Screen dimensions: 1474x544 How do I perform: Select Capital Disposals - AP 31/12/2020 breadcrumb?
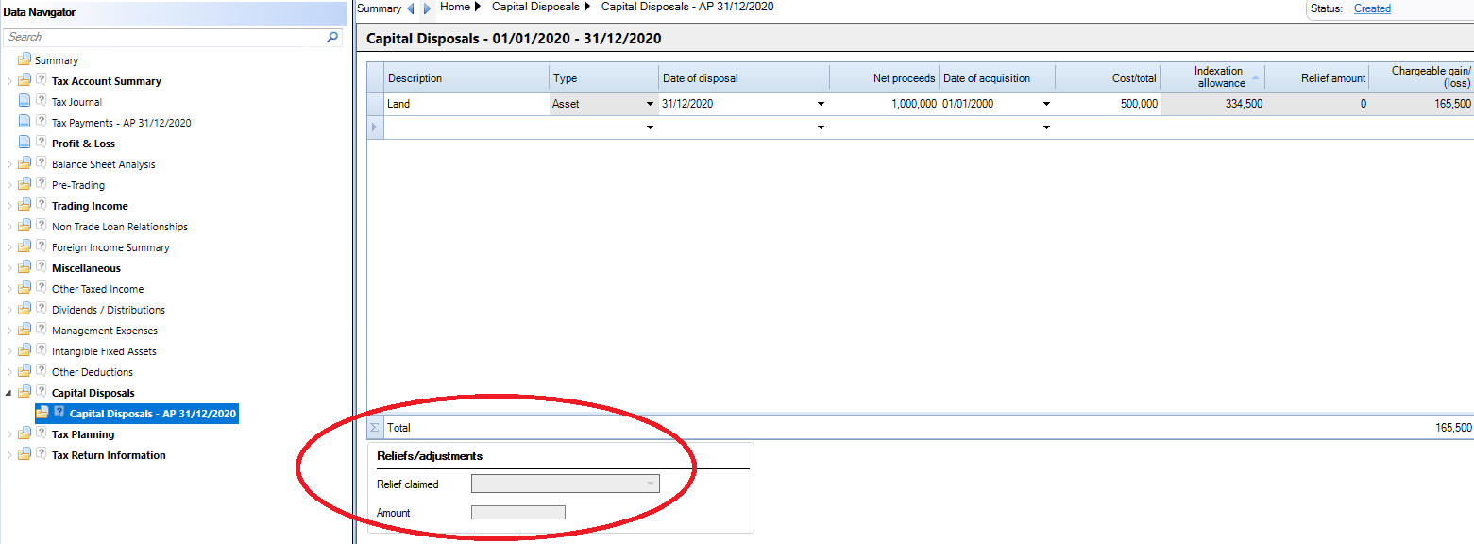(686, 7)
